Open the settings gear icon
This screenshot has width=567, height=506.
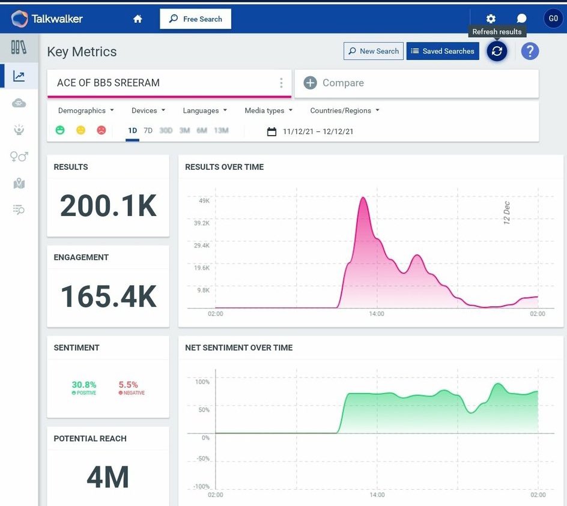tap(491, 19)
